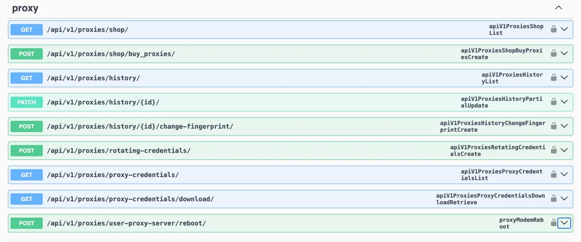Click lock icon on rotating-credentials row

tap(553, 150)
